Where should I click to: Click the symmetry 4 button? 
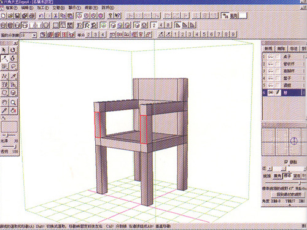pos(161,25)
